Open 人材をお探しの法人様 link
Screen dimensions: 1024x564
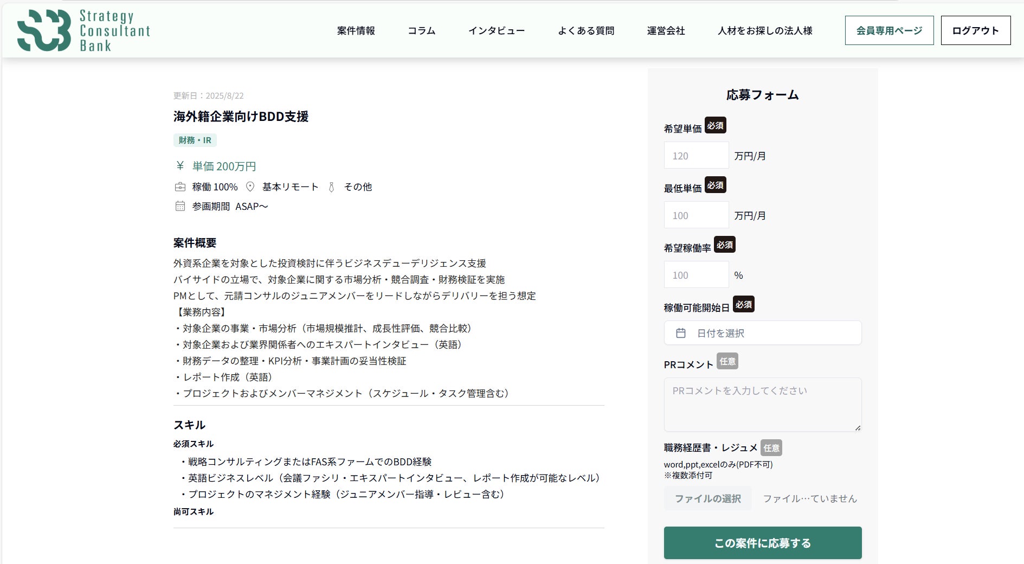click(765, 31)
